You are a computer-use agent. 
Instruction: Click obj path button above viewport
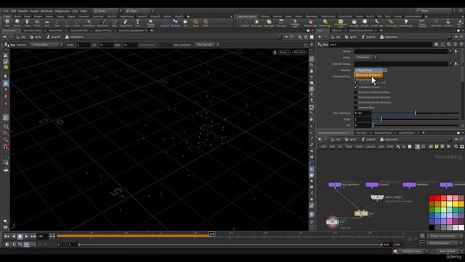click(x=21, y=37)
